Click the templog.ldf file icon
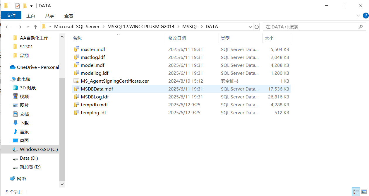 [x=76, y=113]
